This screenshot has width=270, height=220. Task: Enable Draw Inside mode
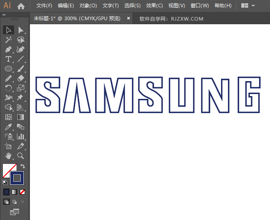(x=22, y=201)
